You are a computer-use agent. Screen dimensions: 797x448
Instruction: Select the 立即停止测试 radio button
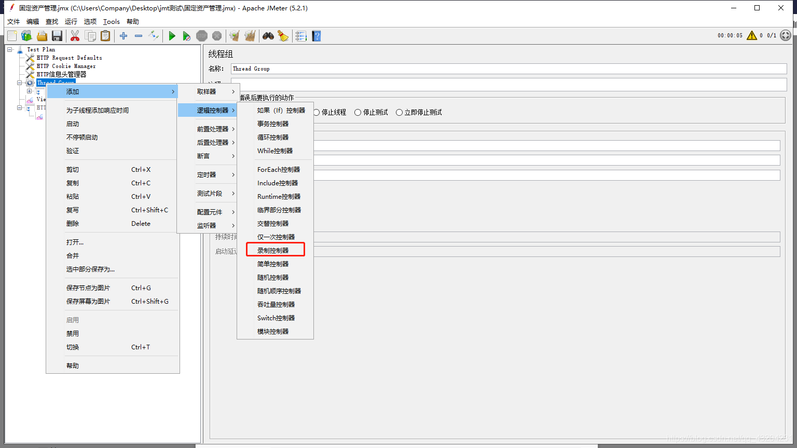[x=399, y=113]
